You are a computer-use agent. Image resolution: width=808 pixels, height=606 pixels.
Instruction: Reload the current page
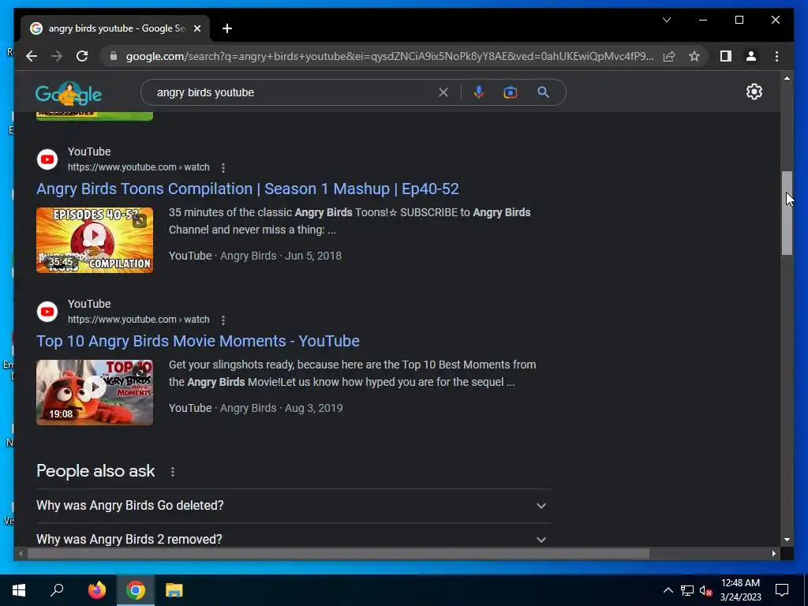[x=82, y=56]
